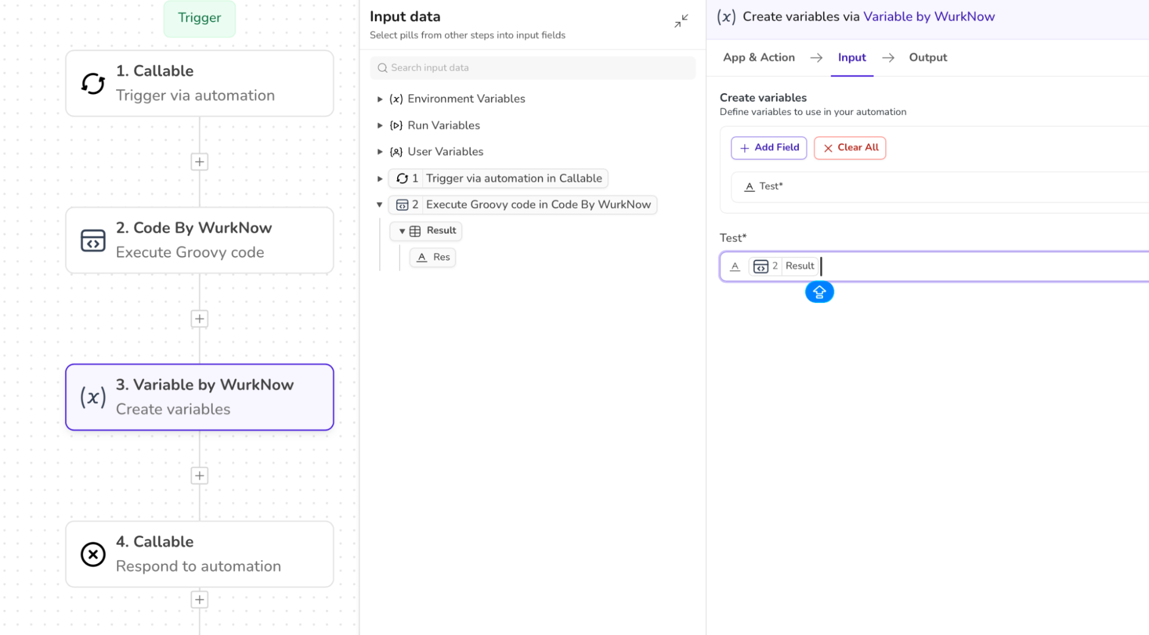Viewport: 1149px width, 635px height.
Task: Click the Code By WurkNow step icon
Action: coord(93,240)
